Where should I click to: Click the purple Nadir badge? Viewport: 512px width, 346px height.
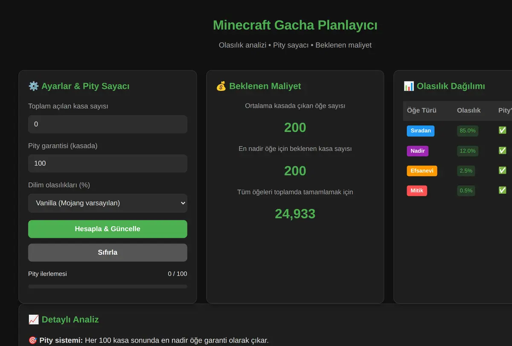(418, 151)
